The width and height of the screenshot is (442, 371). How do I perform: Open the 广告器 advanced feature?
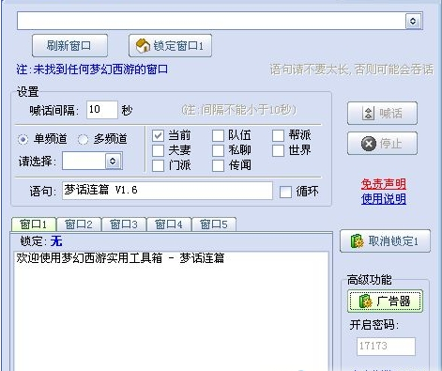point(385,301)
